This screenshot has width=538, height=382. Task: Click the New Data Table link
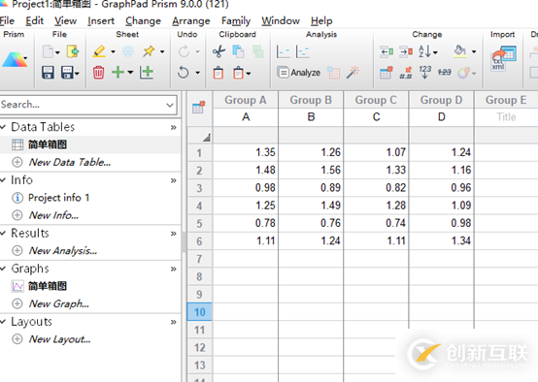pyautogui.click(x=70, y=162)
